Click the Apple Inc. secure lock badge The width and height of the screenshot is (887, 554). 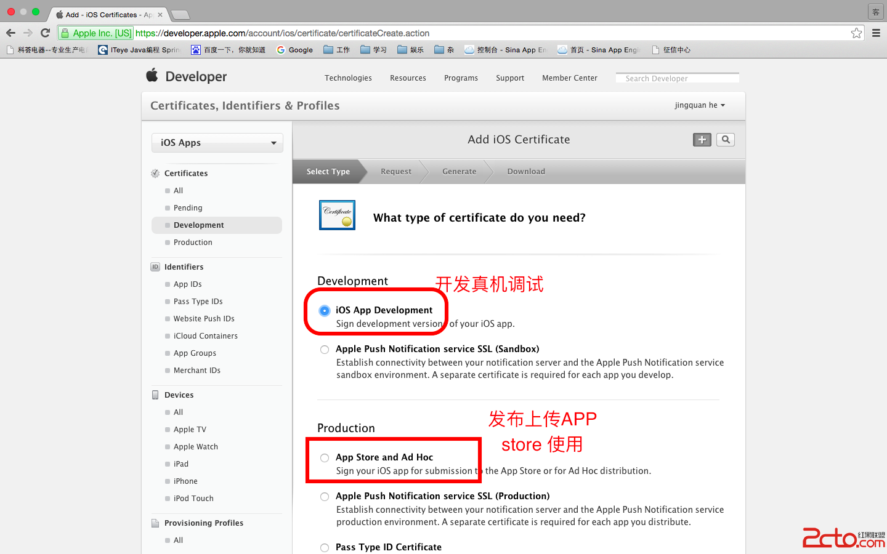[x=96, y=33]
